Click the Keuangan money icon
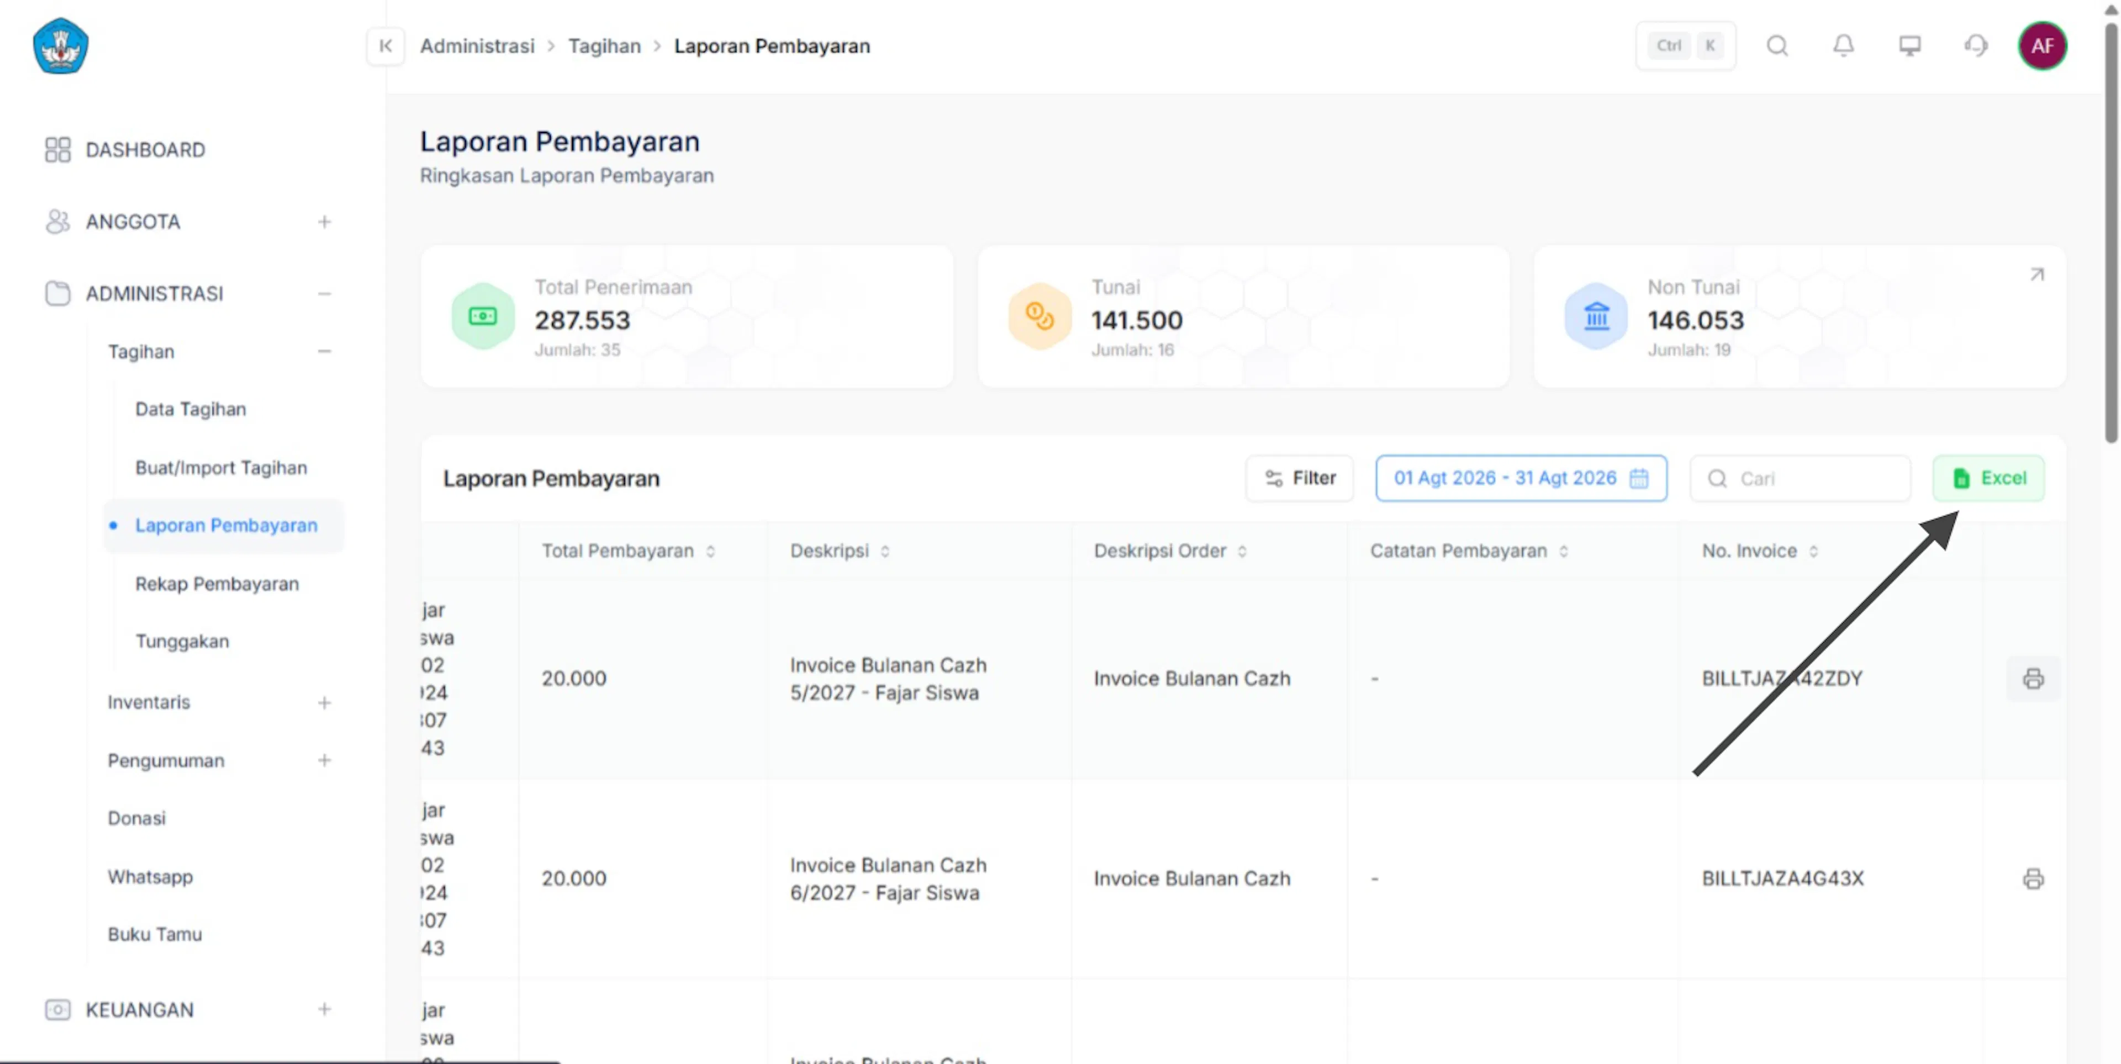 (x=57, y=1010)
